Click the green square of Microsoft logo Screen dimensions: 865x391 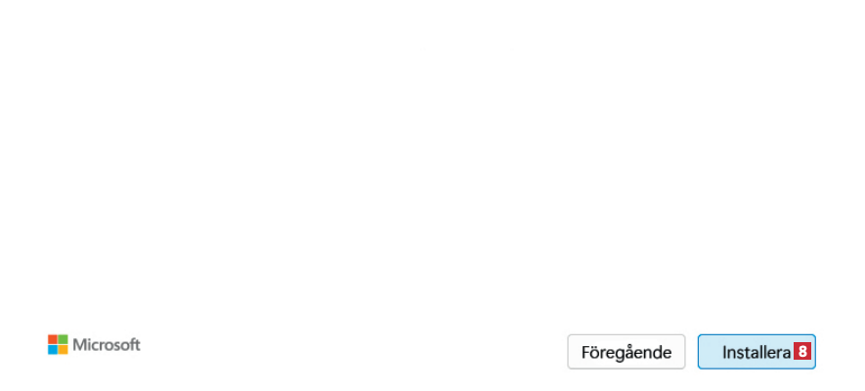coord(63,339)
